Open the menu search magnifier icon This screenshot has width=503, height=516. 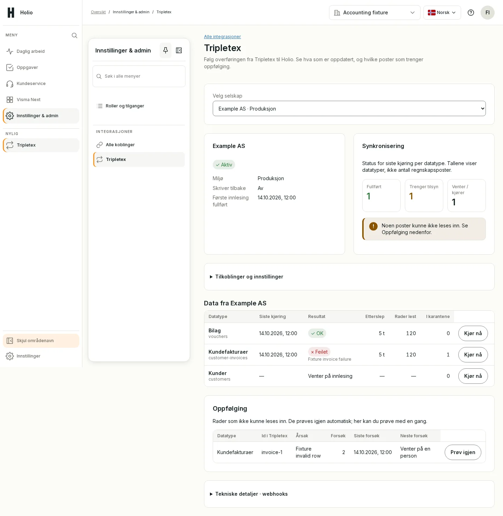click(x=74, y=35)
